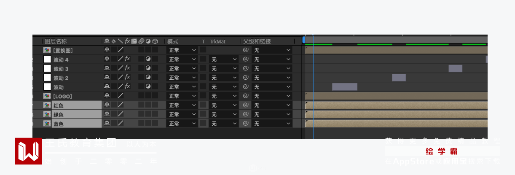Click the 模式 column header
The height and width of the screenshot is (175, 515).
(x=173, y=41)
